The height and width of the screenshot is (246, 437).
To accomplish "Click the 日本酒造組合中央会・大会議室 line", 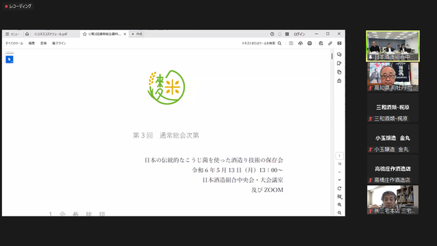I will pos(243,180).
